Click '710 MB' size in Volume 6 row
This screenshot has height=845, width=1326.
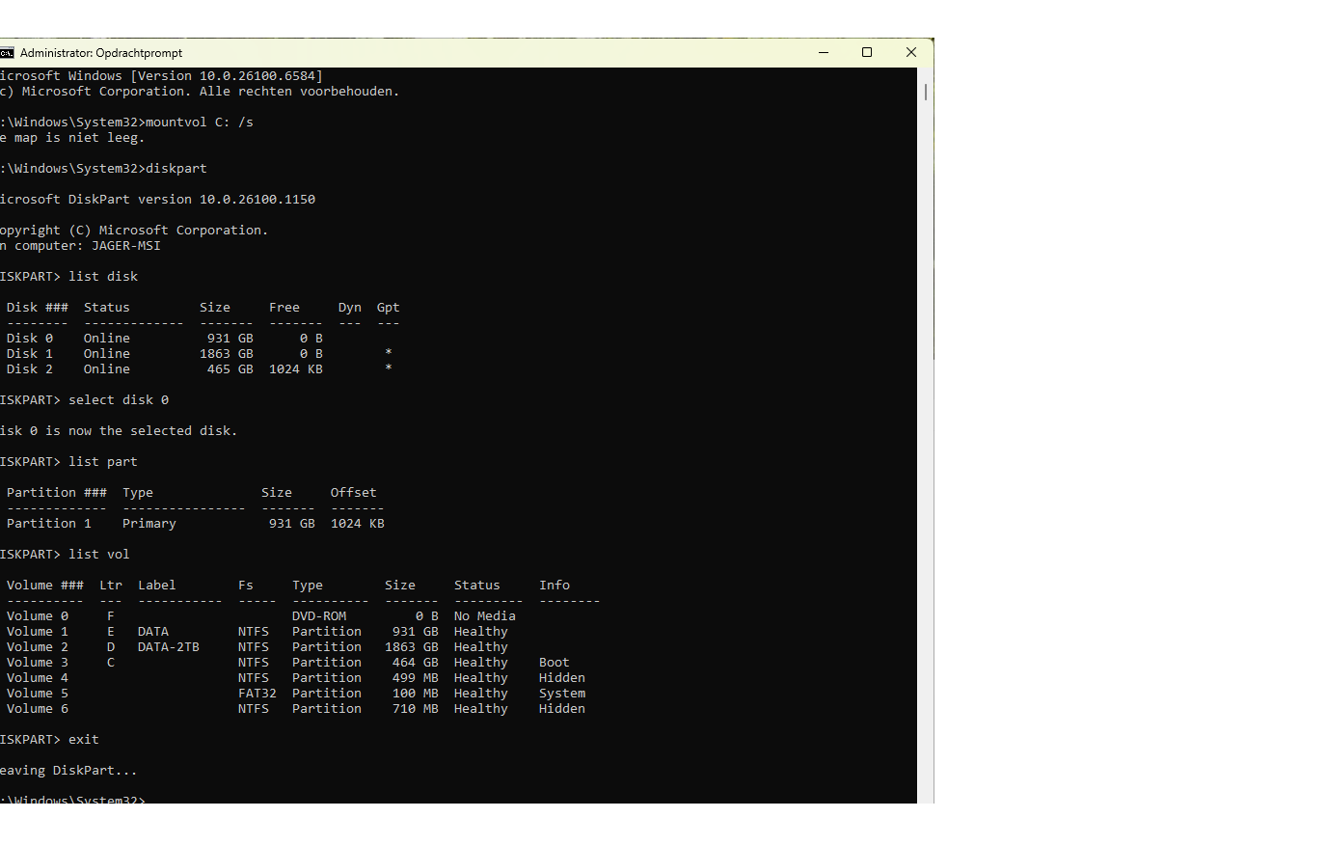pyautogui.click(x=416, y=709)
